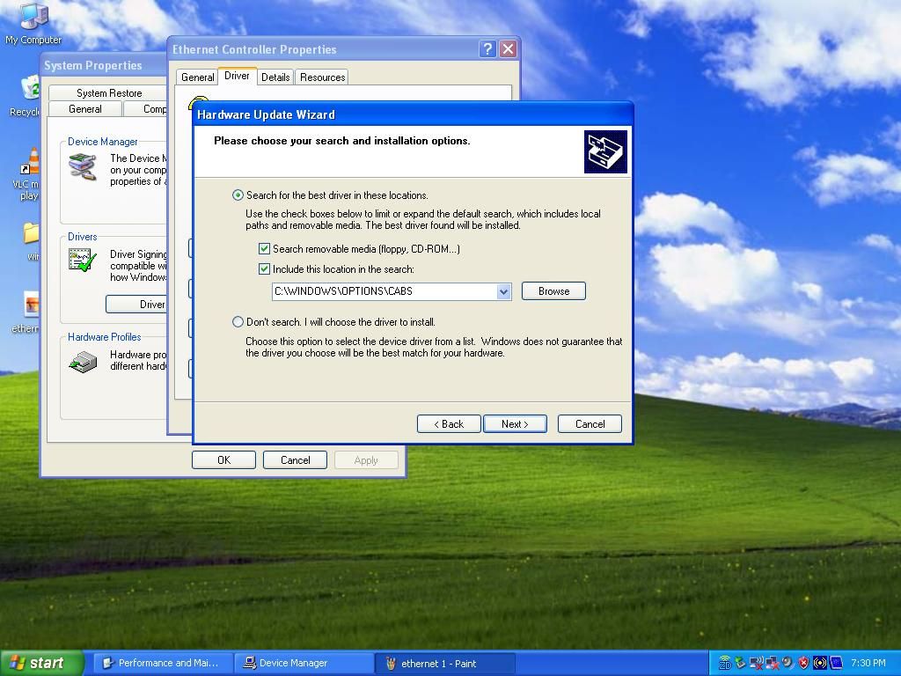Switch to Performance and Maintenance taskbar item
The height and width of the screenshot is (676, 901).
point(163,663)
